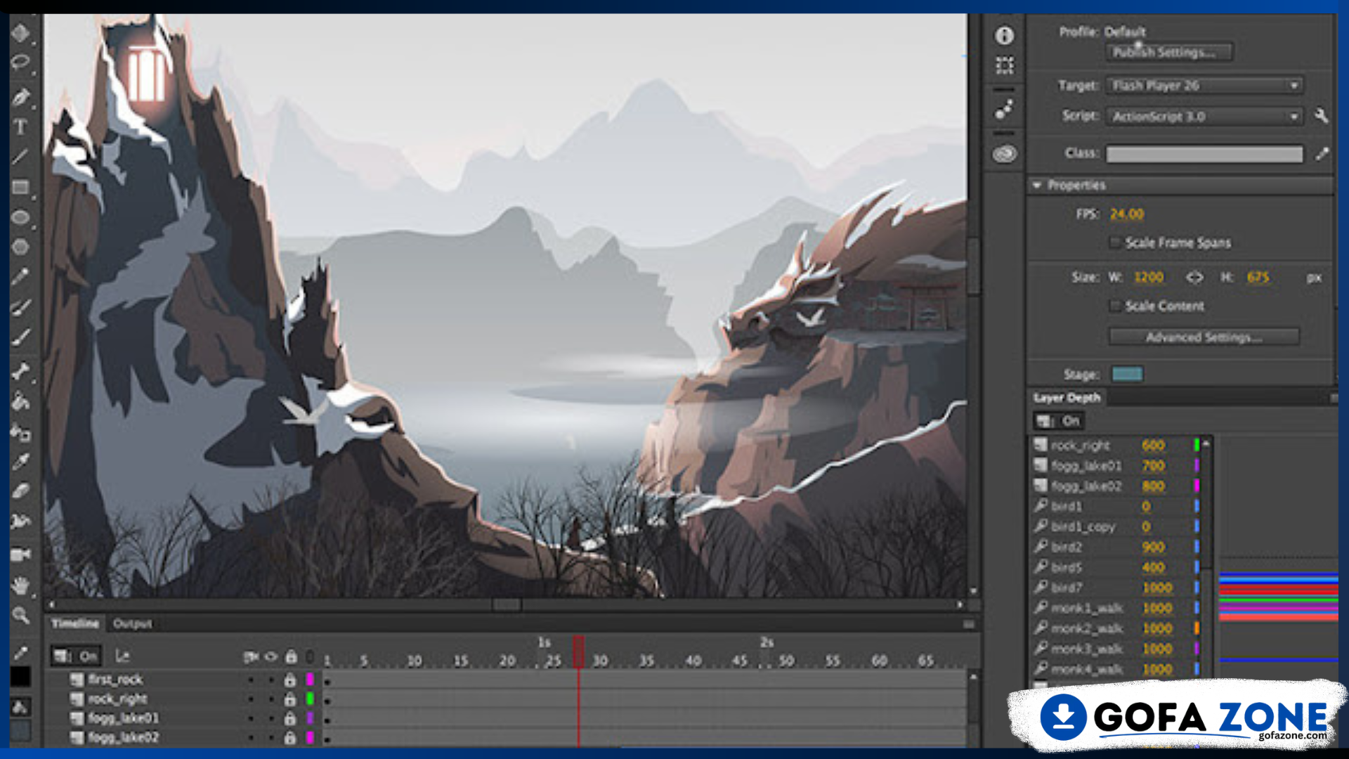Click the stage horizontal scrollbar
This screenshot has width=1349, height=759.
(506, 604)
